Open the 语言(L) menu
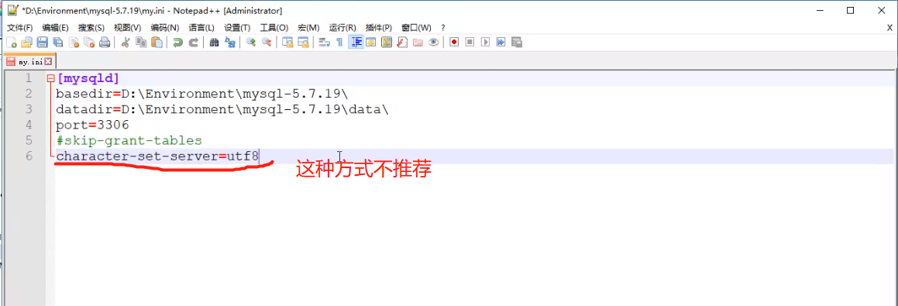 pyautogui.click(x=201, y=28)
